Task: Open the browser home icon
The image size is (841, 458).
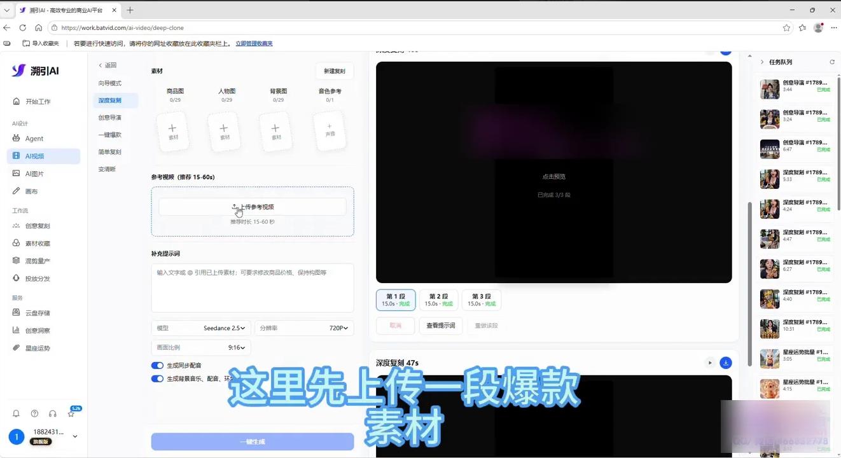Action: [39, 28]
